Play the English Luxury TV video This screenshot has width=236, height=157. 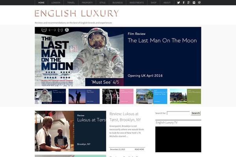pyautogui.click(x=178, y=139)
